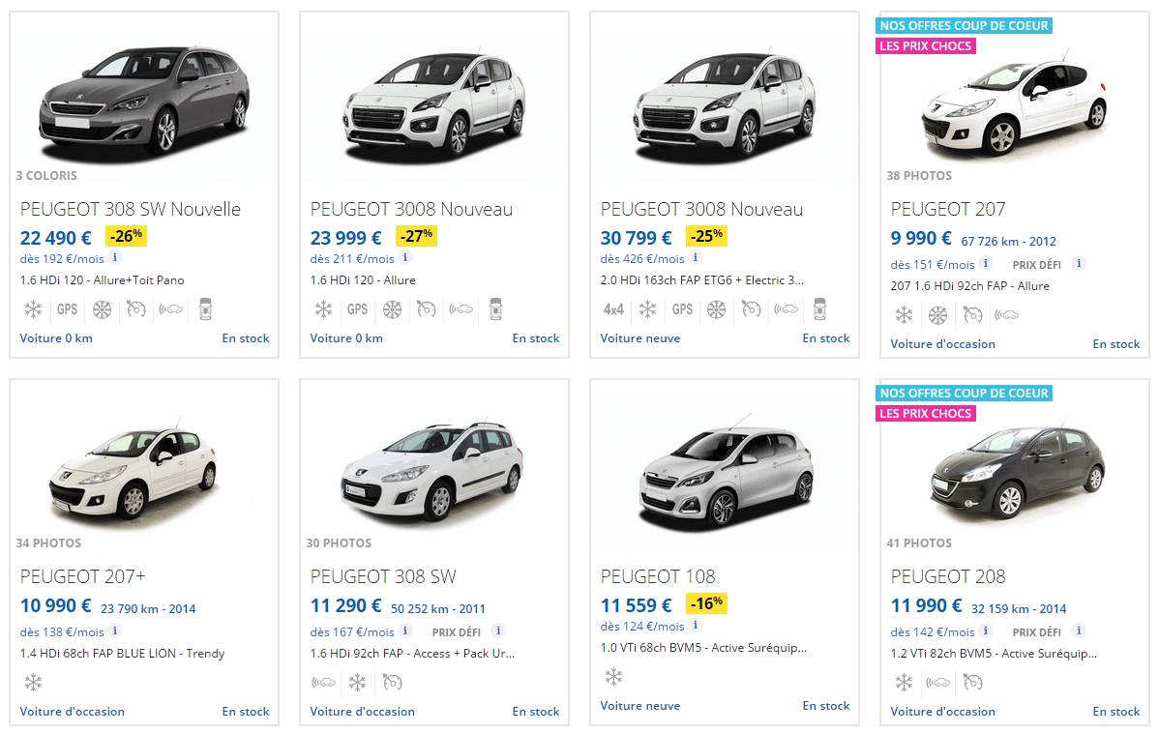Click 22 490 € price on 308 SW Nouvelle
This screenshot has width=1159, height=733.
pyautogui.click(x=55, y=238)
